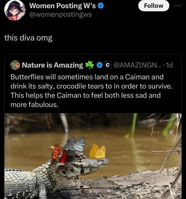The height and width of the screenshot is (199, 186).
Task: Click the Women Posting W's display name
Action: [62, 6]
